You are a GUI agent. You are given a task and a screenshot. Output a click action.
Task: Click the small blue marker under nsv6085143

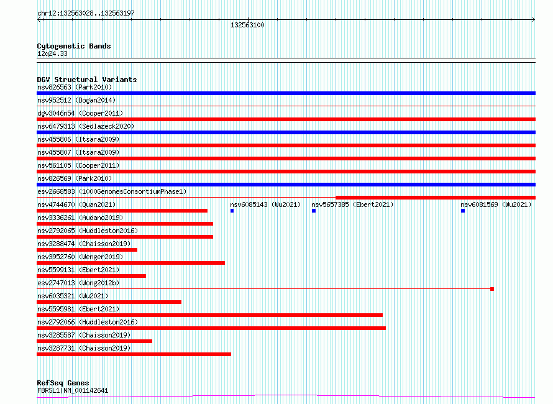[x=232, y=211]
